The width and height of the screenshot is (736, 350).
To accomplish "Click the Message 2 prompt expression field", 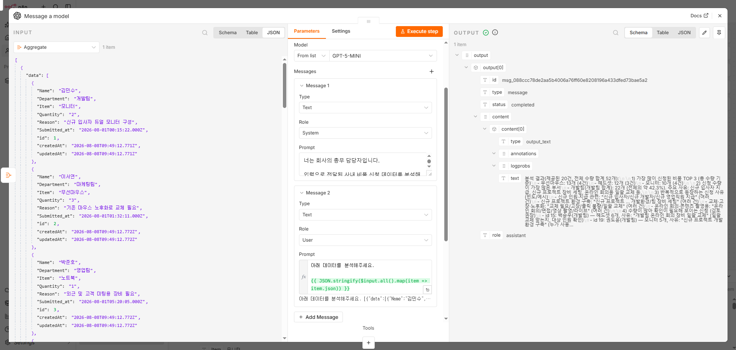I will point(370,277).
